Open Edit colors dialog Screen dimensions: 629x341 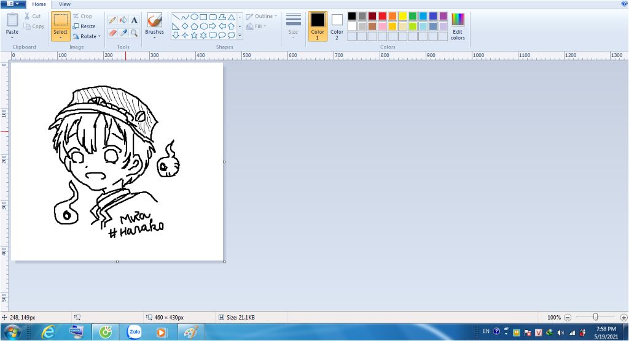pyautogui.click(x=458, y=26)
